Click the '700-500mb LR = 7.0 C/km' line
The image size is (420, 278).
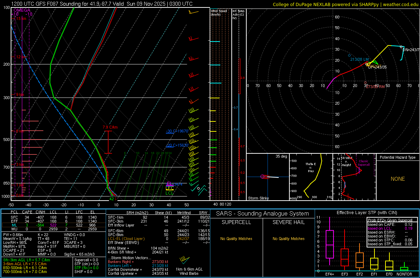click(25, 272)
